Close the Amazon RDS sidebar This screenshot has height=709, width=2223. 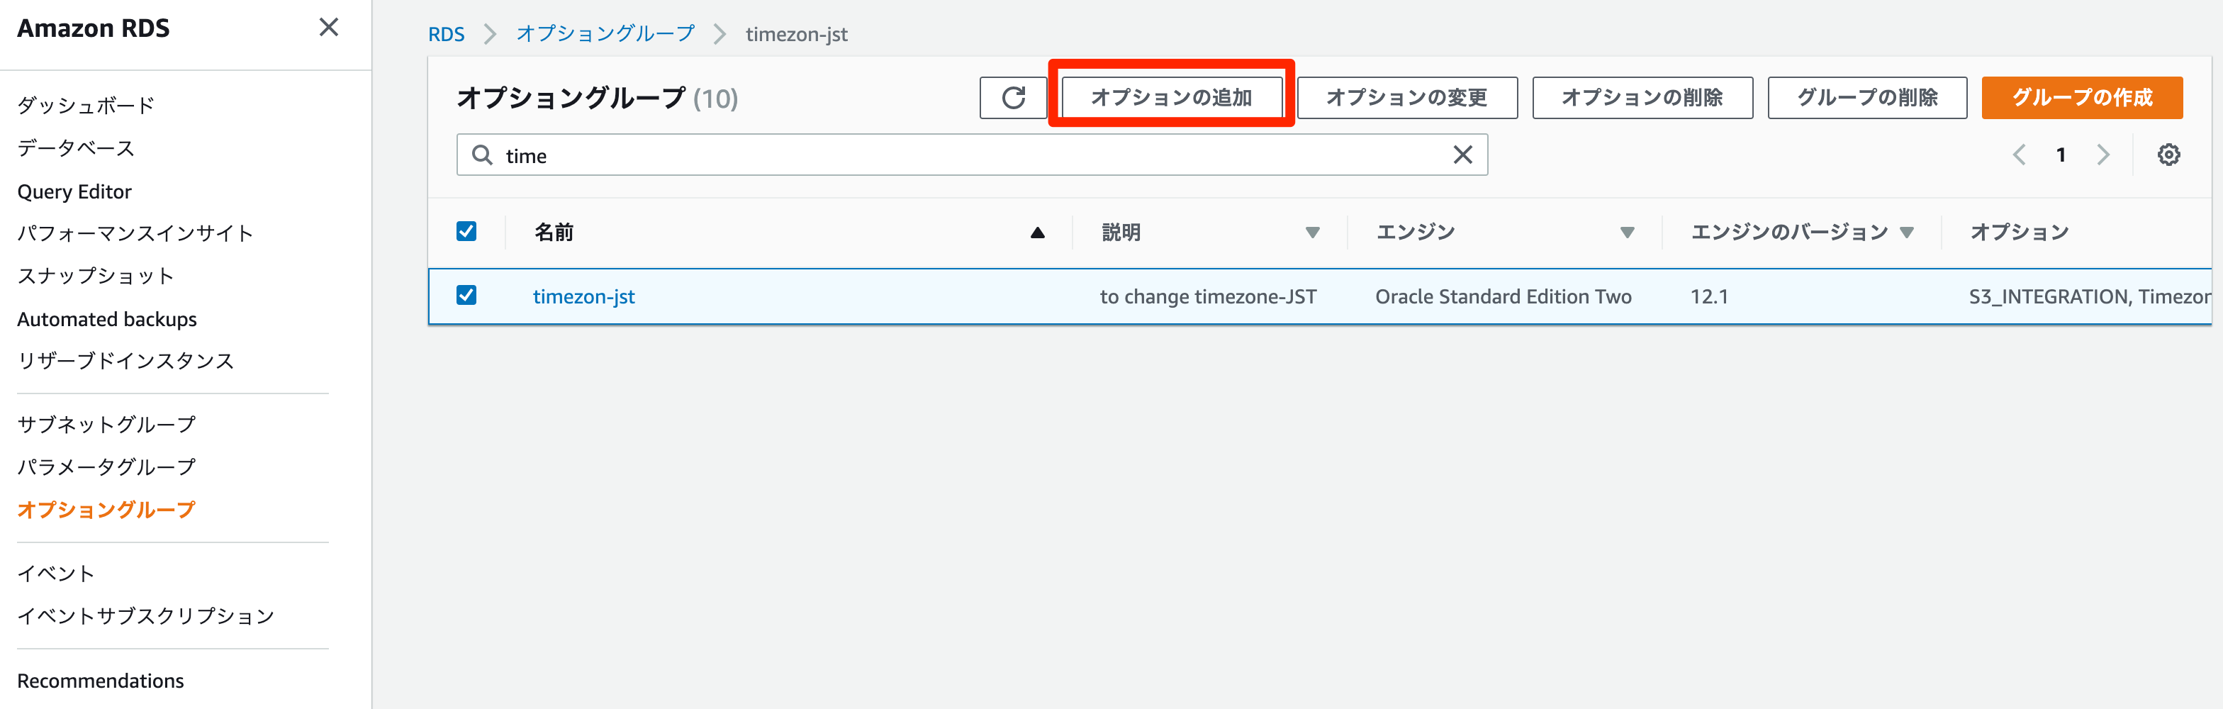[x=328, y=28]
